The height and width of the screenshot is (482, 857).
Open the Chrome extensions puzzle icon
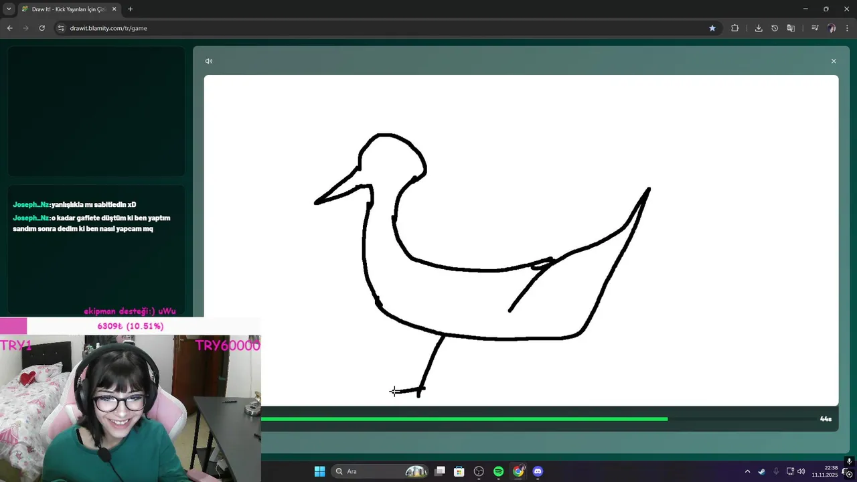[x=734, y=28]
